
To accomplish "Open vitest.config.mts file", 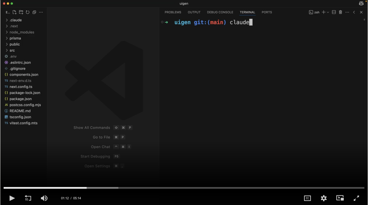I will pyautogui.click(x=24, y=123).
